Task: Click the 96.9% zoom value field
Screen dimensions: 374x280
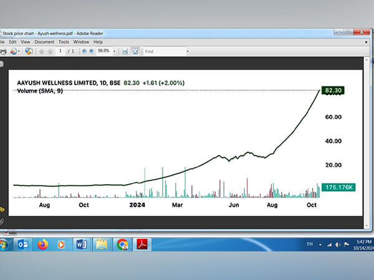Action: coord(103,51)
